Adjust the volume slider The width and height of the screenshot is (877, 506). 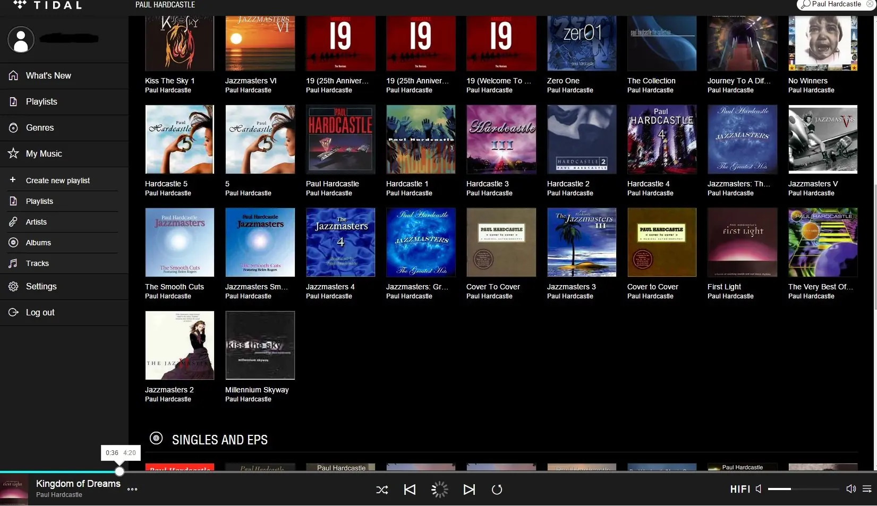803,489
